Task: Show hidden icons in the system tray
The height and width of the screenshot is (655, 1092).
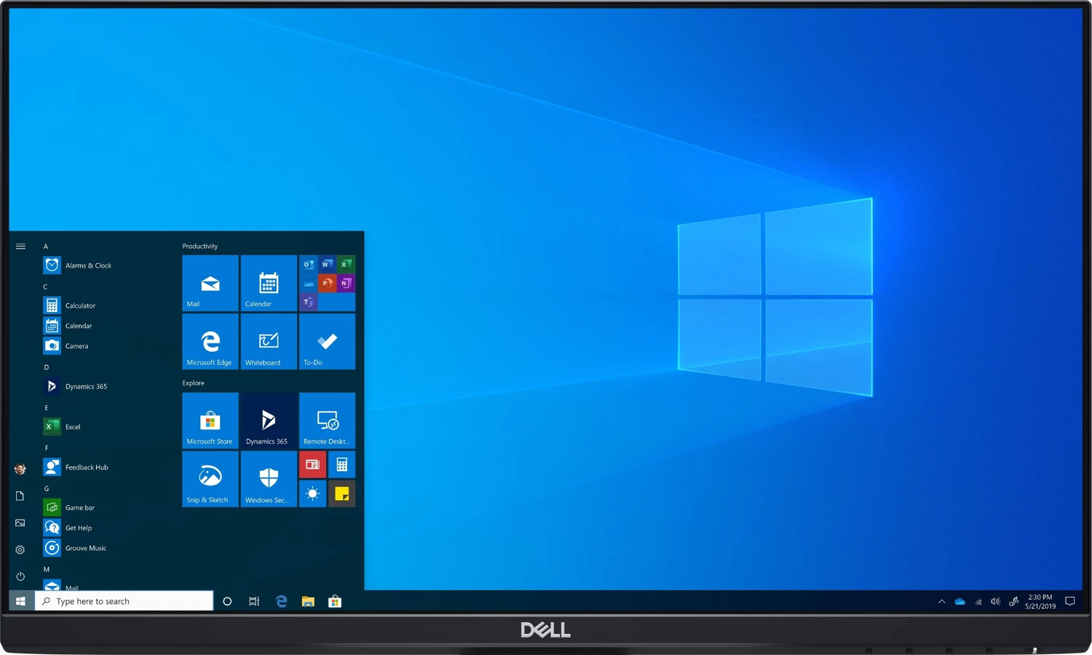Action: (x=941, y=601)
